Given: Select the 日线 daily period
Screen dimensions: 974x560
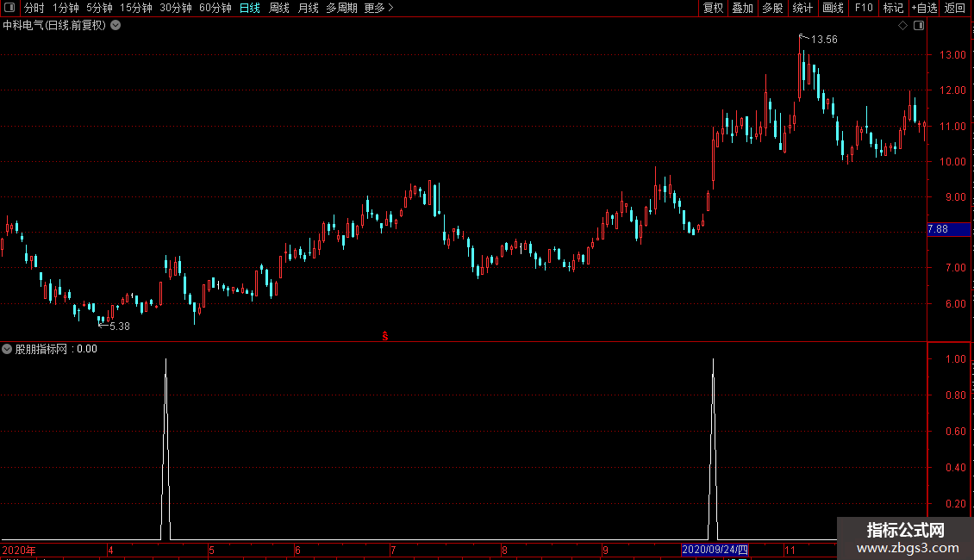Looking at the screenshot, I should pyautogui.click(x=250, y=8).
